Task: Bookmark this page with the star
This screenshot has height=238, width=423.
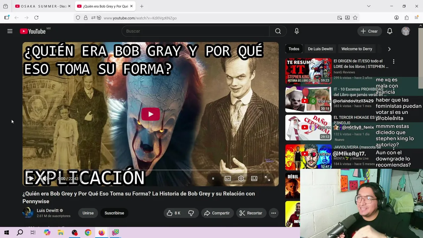Action: [x=355, y=18]
